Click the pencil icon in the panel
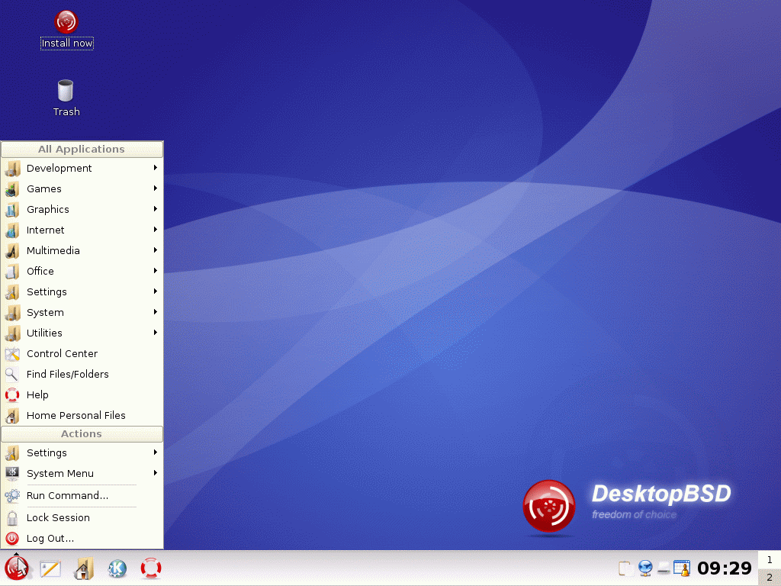781x586 pixels. click(x=50, y=568)
